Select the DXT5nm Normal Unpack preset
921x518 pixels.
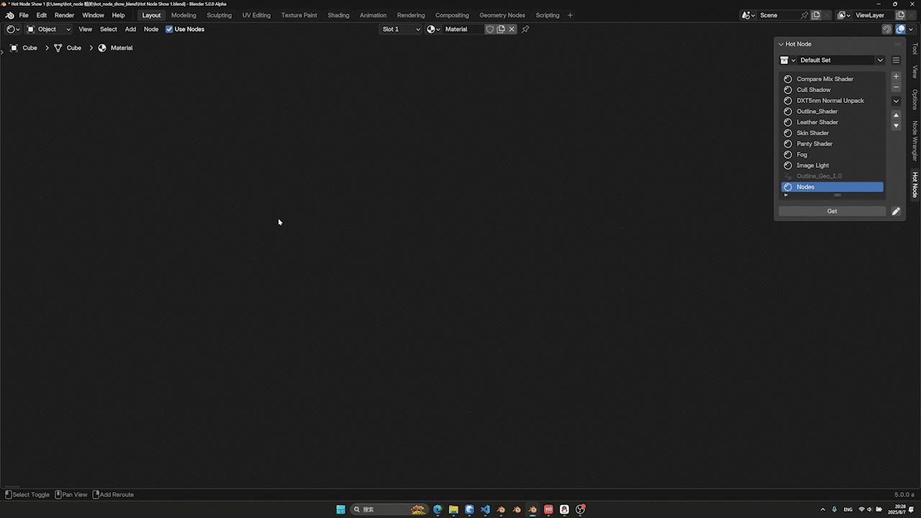pos(832,101)
